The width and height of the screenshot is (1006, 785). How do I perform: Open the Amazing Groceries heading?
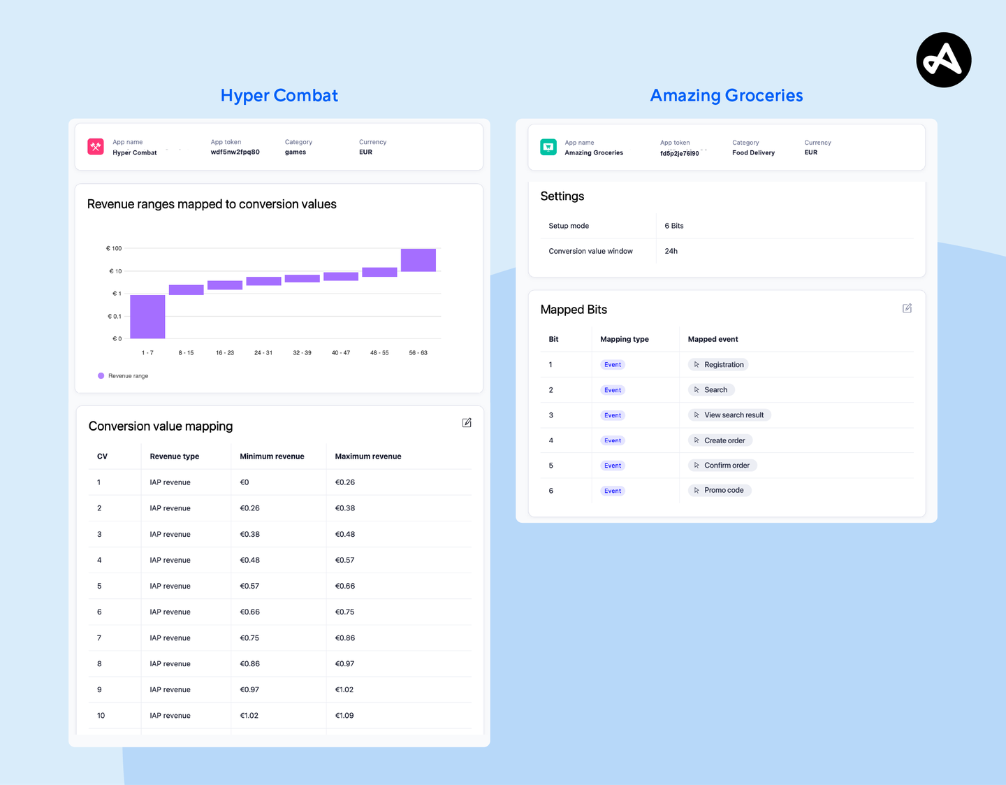point(727,95)
